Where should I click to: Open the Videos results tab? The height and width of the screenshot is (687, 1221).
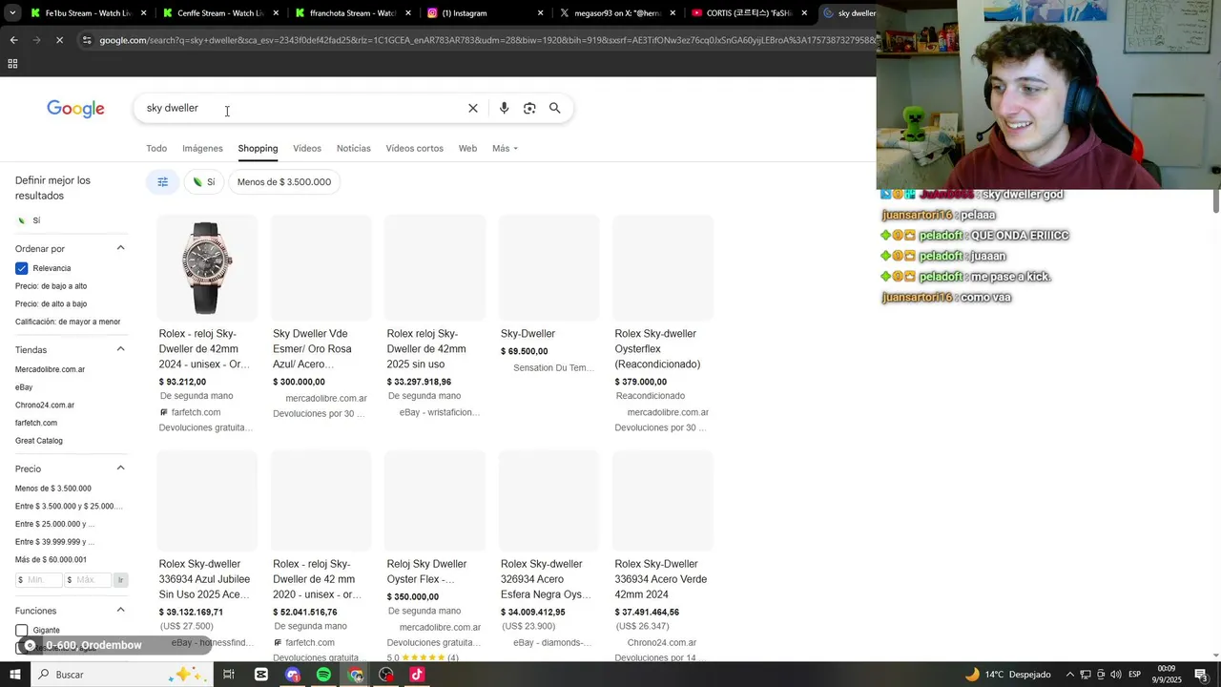coord(307,149)
